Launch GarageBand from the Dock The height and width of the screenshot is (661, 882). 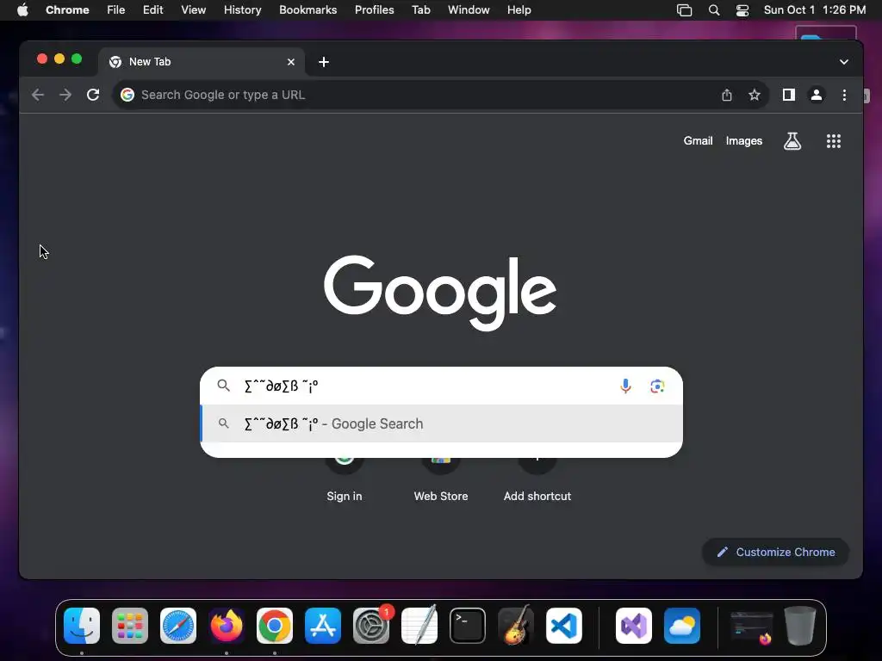click(x=516, y=626)
